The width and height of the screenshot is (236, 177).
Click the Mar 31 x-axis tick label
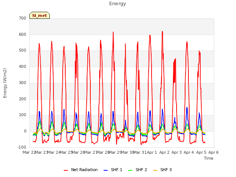coord(140,152)
